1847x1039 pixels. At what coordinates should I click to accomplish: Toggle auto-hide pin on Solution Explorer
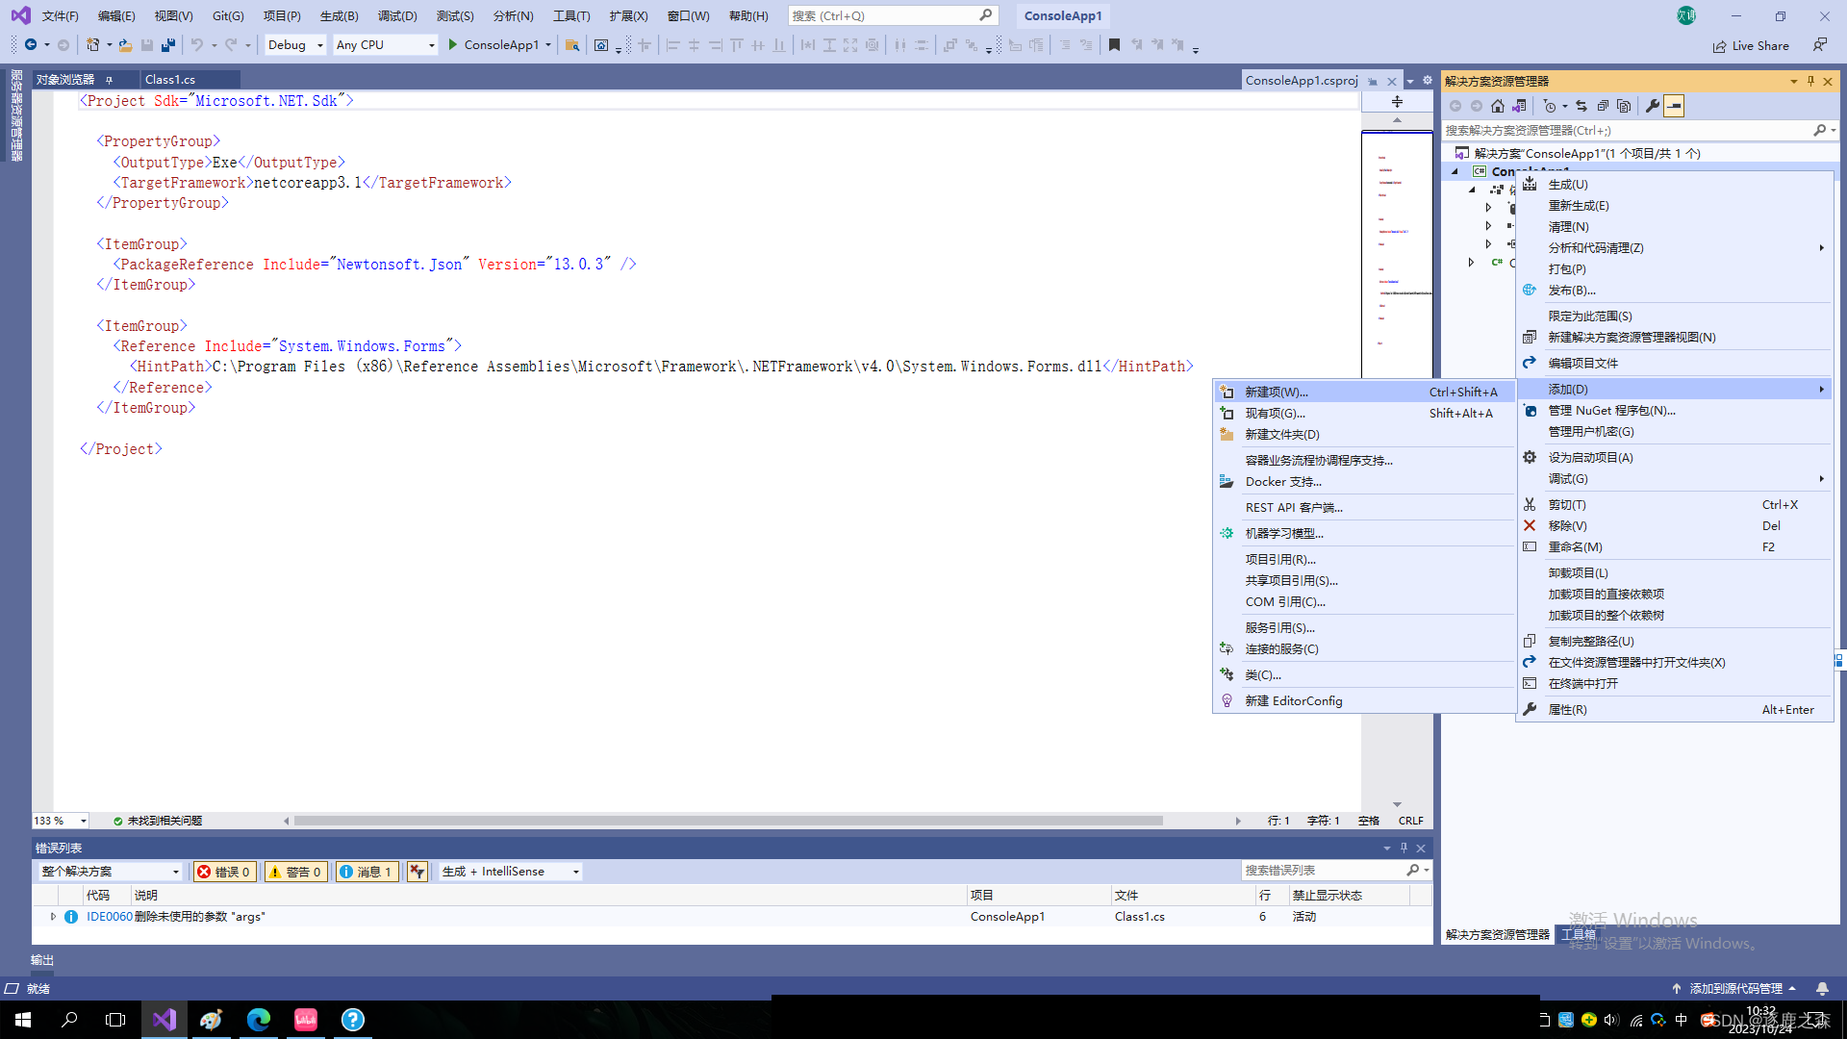[x=1810, y=82]
